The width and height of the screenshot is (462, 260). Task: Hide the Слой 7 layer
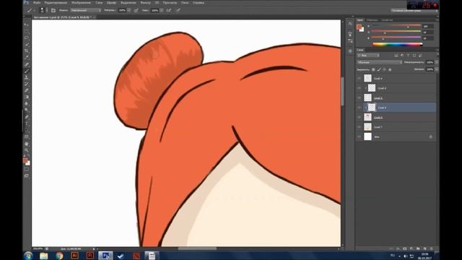[359, 127]
